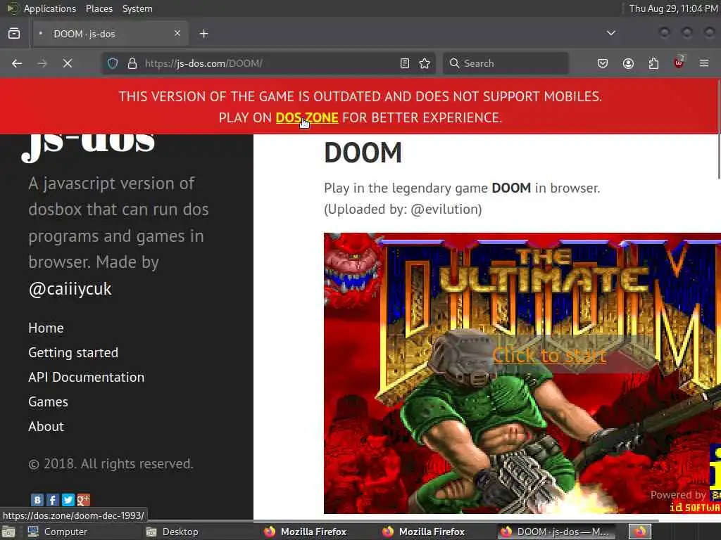Share via the VK (B) social icon

pos(37,500)
